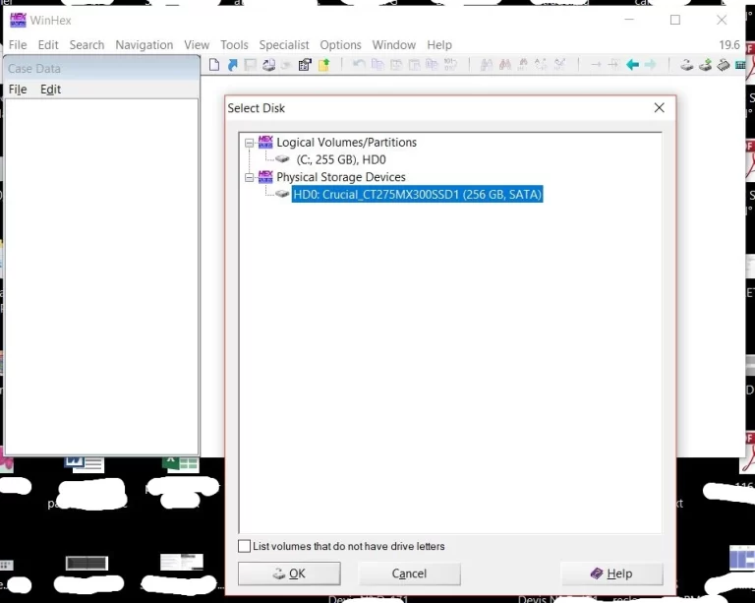Click the Replace Text toolbar icon
Screen dimensions: 755x603
tap(541, 64)
